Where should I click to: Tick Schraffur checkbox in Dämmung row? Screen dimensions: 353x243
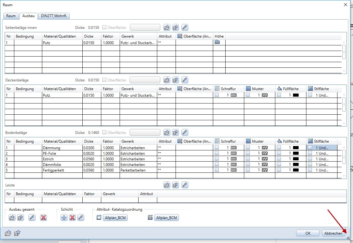click(x=217, y=148)
